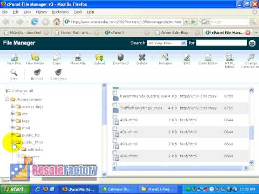Open the Edit menu in menu bar

16,12
